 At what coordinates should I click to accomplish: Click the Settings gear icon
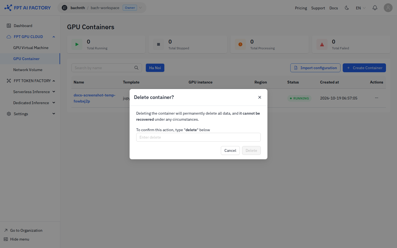point(9,114)
